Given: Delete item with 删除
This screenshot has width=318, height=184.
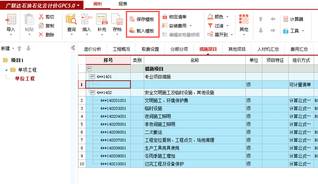Looking at the screenshot, I should (x=47, y=35).
